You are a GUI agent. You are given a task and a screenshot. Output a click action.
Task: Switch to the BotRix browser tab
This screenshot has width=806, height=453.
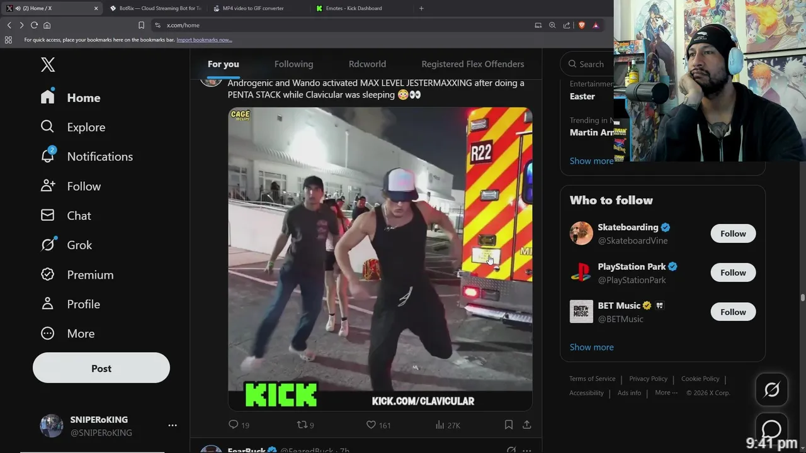click(154, 8)
